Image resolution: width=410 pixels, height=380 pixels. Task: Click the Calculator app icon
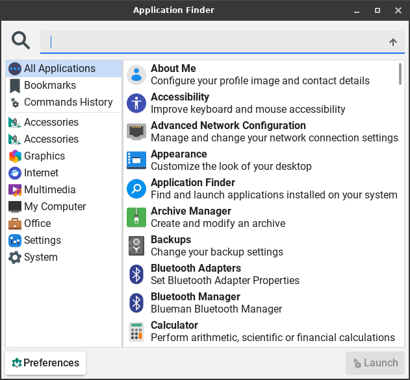pos(136,331)
